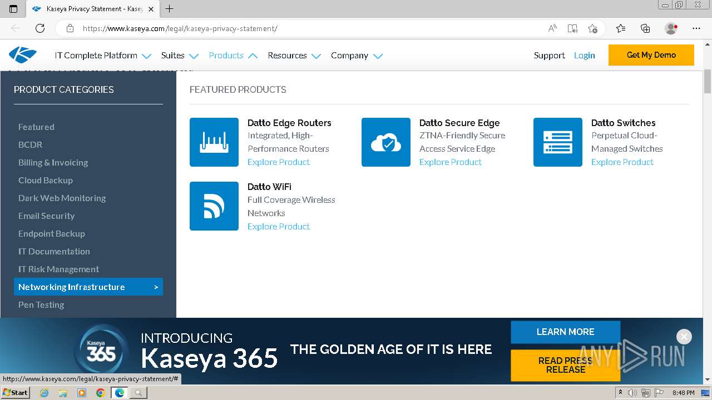Select the Billing & Invoicing category
The height and width of the screenshot is (400, 712).
pyautogui.click(x=53, y=162)
